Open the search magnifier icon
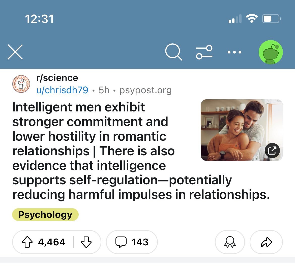The image size is (295, 266). (173, 52)
